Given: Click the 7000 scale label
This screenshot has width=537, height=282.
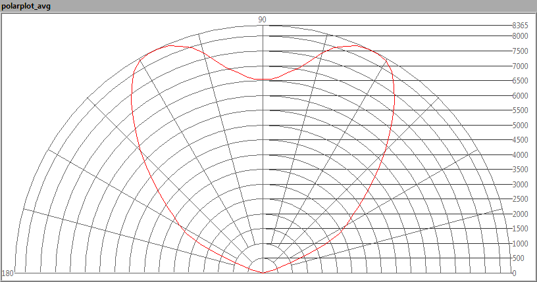Looking at the screenshot, I should [519, 66].
